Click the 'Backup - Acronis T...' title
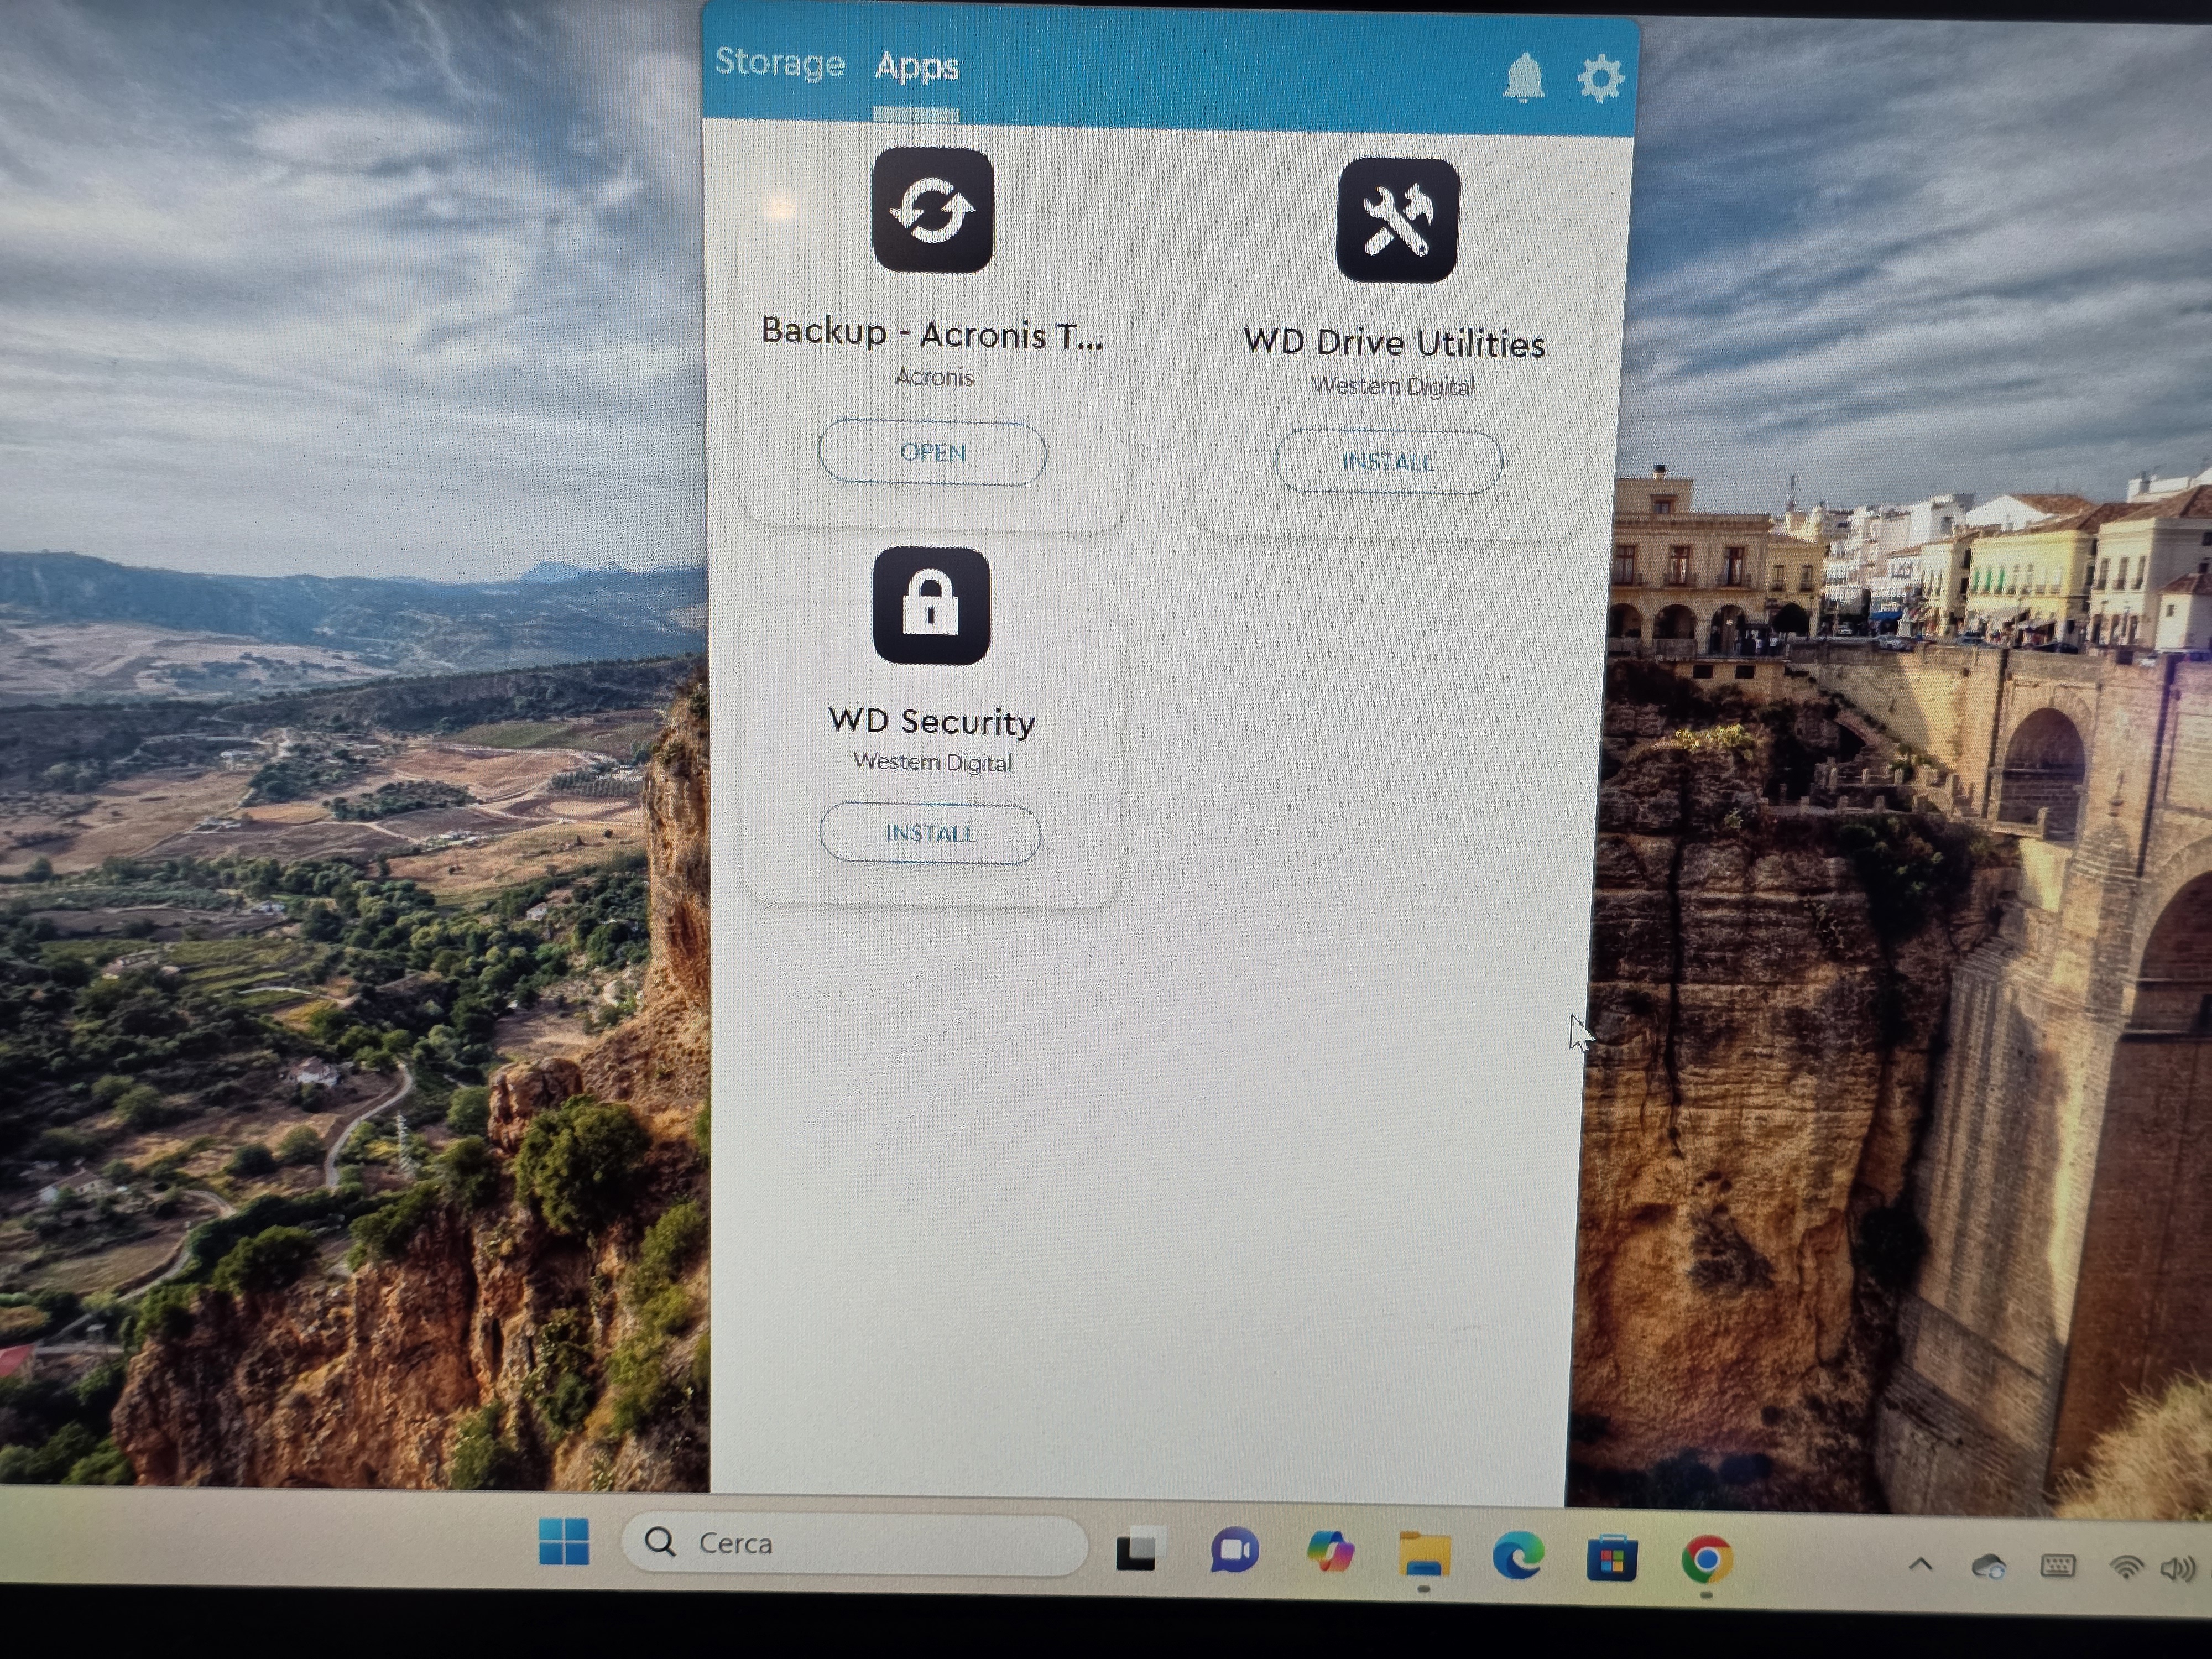 tap(932, 333)
